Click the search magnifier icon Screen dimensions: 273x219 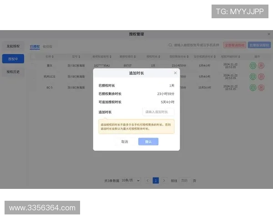point(170,45)
